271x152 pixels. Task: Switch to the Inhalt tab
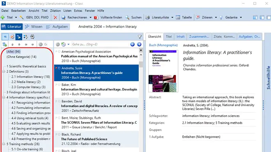coord(180,36)
